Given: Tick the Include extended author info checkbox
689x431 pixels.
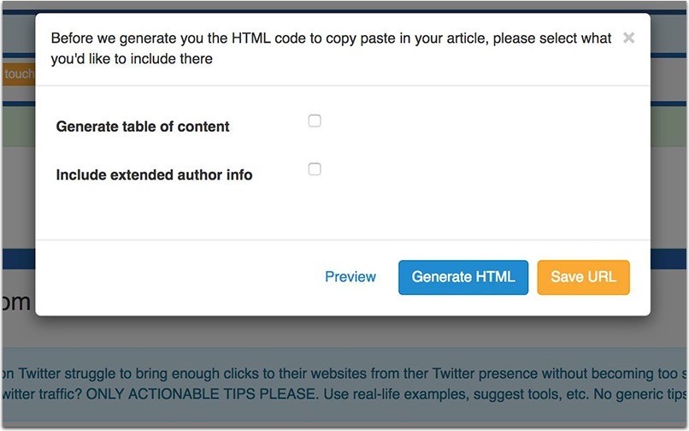Looking at the screenshot, I should coord(315,169).
